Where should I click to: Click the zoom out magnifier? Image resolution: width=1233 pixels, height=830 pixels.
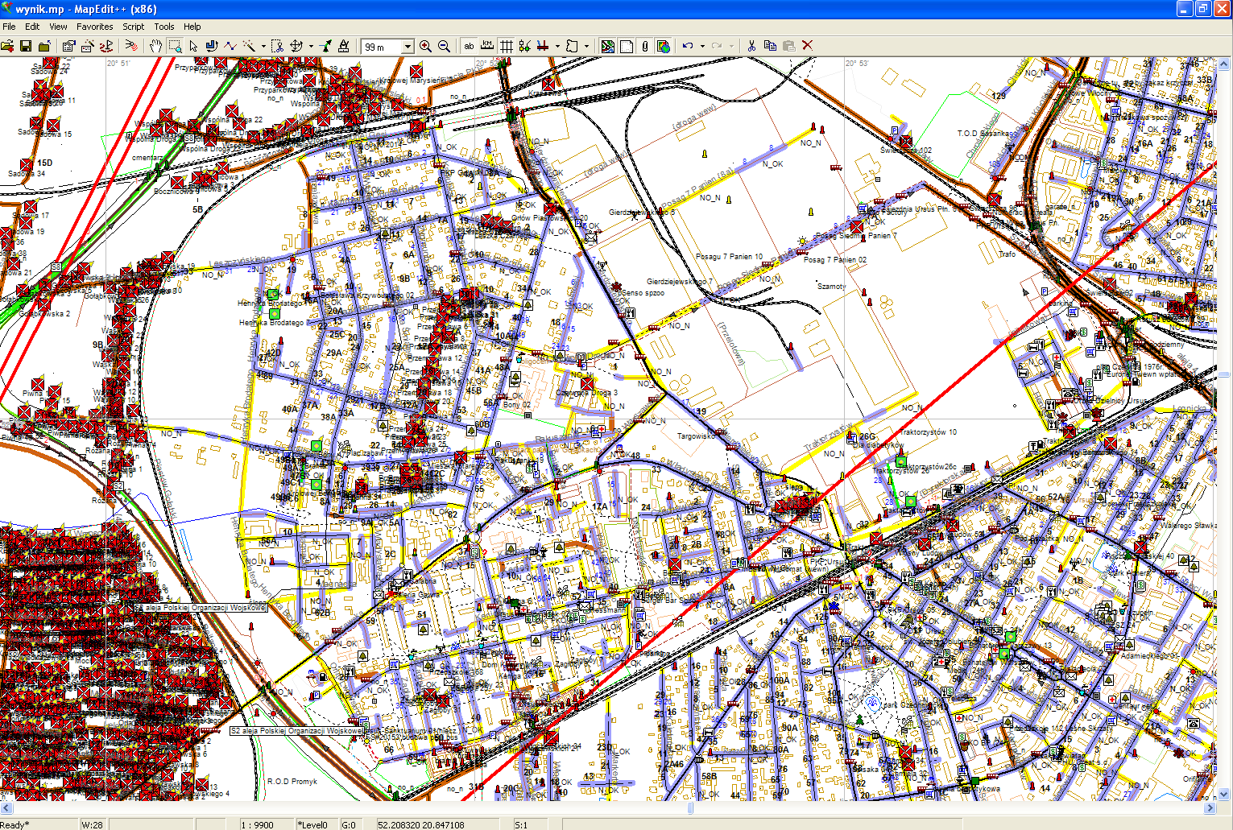tap(444, 46)
